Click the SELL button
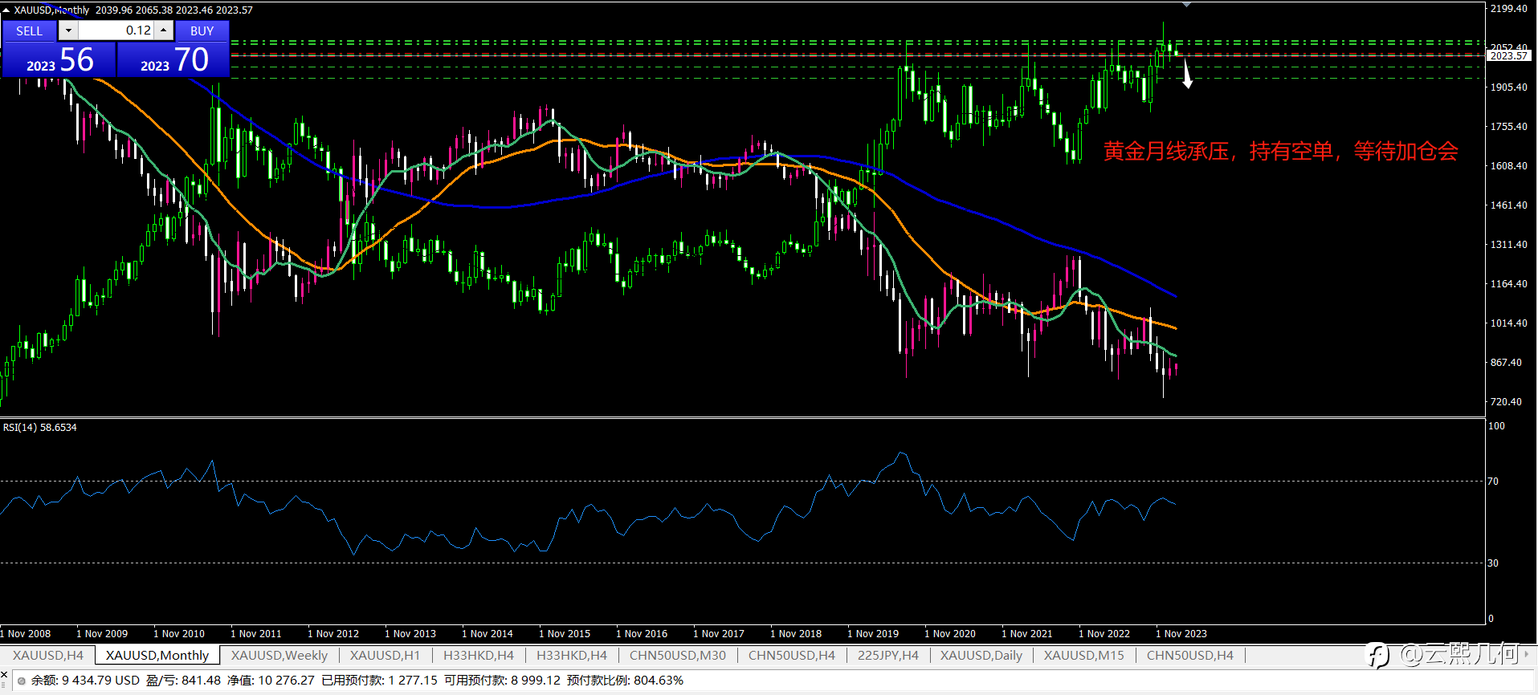The height and width of the screenshot is (695, 1538). (30, 30)
